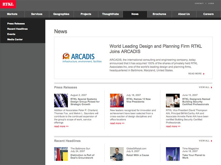Open the Projects menu

[x=86, y=14]
